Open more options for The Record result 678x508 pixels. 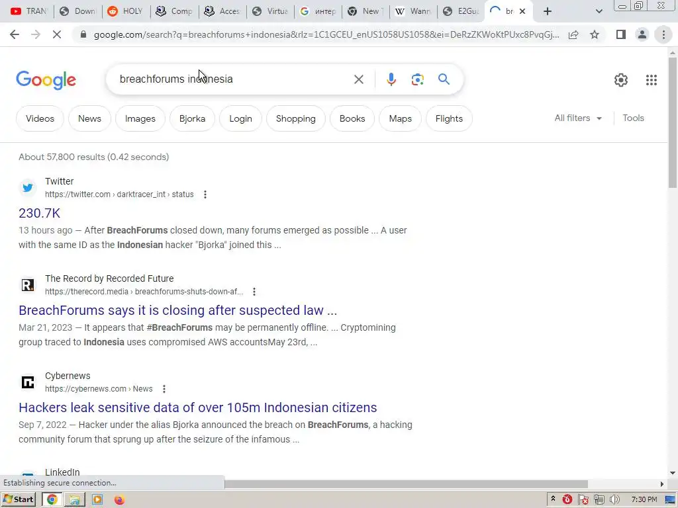coord(254,292)
